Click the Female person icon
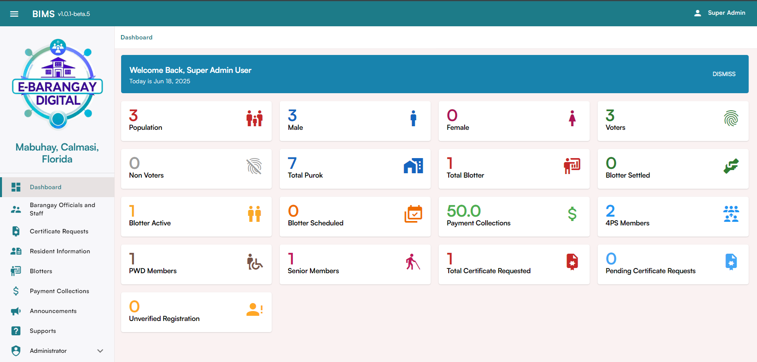 pyautogui.click(x=572, y=118)
